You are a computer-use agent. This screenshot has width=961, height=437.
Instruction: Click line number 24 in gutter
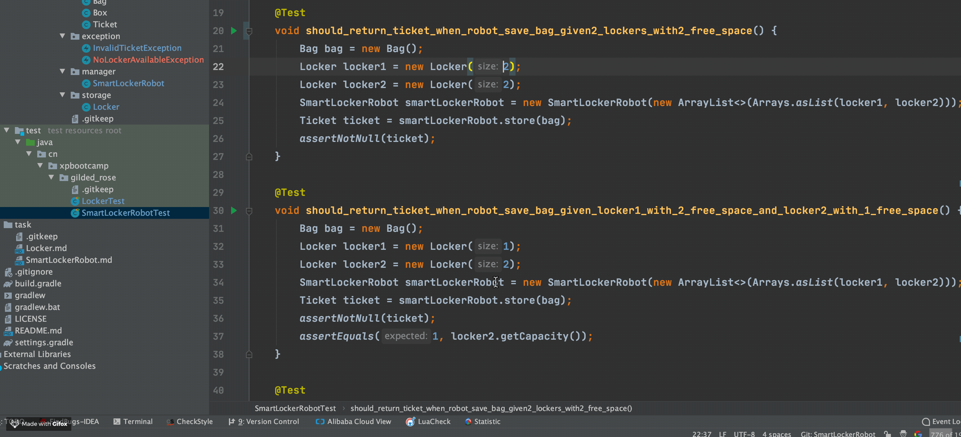coord(218,103)
